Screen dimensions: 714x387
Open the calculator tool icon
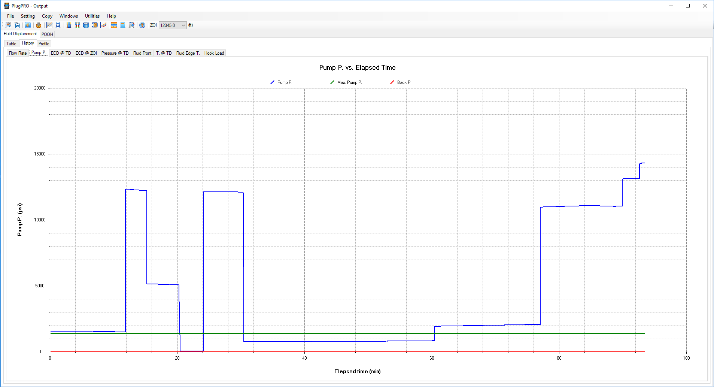pyautogui.click(x=123, y=25)
